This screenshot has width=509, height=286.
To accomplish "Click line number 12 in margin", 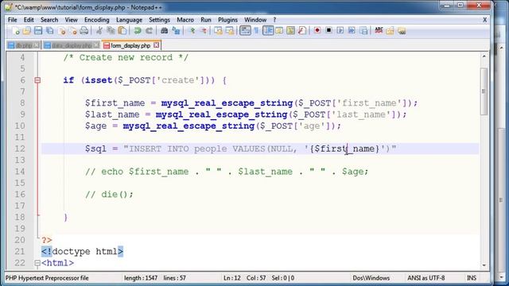I will tap(19, 149).
